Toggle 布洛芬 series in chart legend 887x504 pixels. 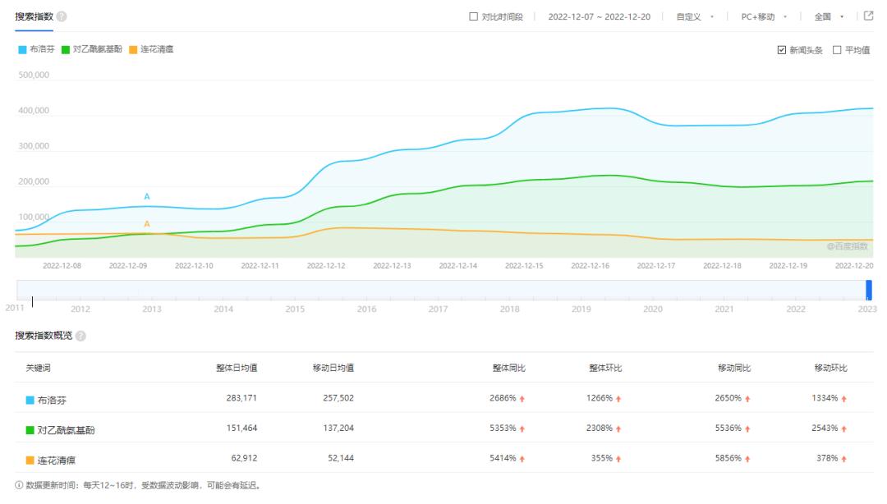point(36,49)
